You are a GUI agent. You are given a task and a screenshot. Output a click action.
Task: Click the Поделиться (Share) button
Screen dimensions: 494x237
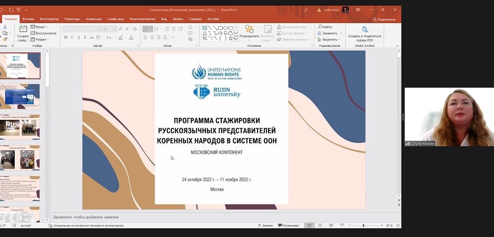384,19
